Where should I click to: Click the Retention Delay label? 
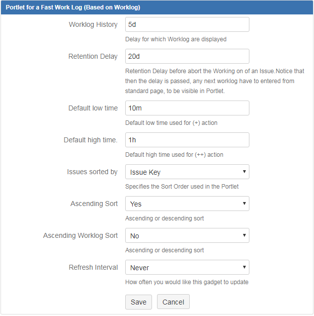[x=93, y=56]
